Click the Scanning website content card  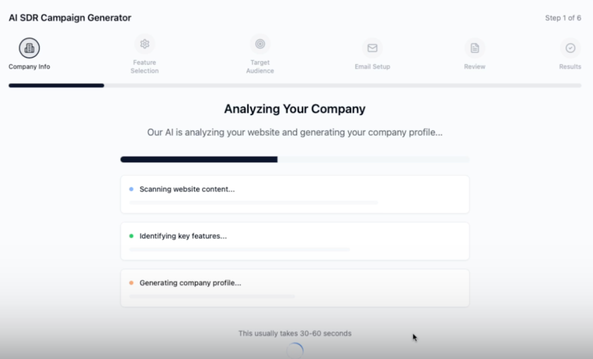click(x=295, y=194)
